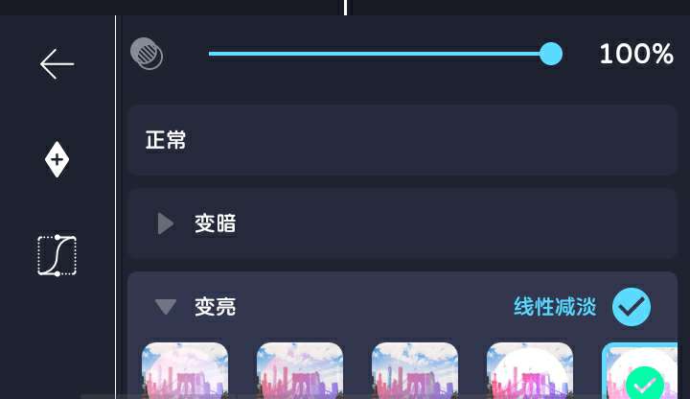Viewport: 690px width, 399px height.
Task: Click the back arrow icon
Action: pyautogui.click(x=57, y=64)
